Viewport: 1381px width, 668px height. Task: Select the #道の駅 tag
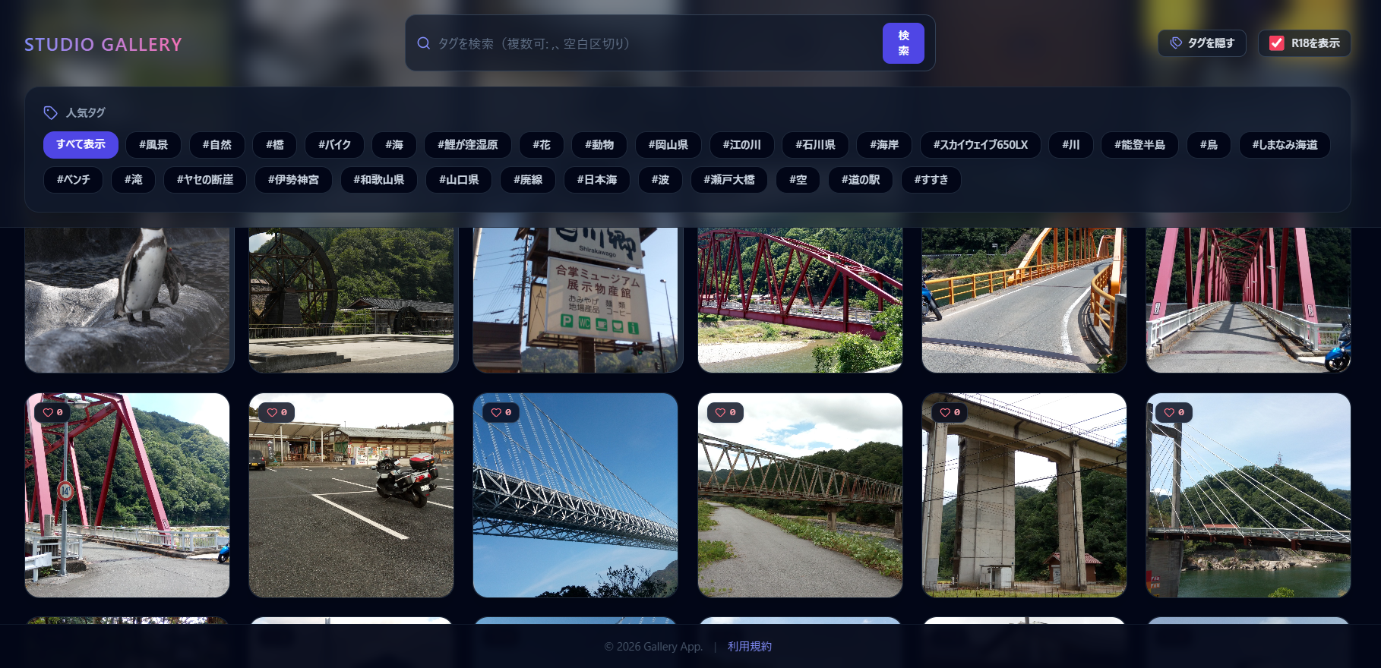(861, 179)
